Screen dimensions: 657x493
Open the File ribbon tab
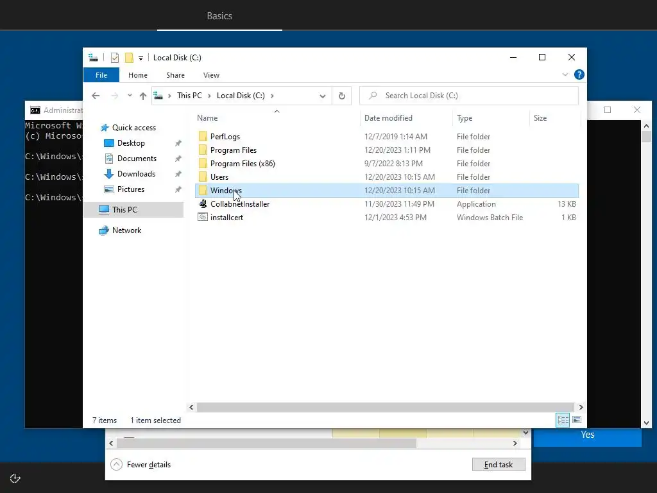point(101,75)
